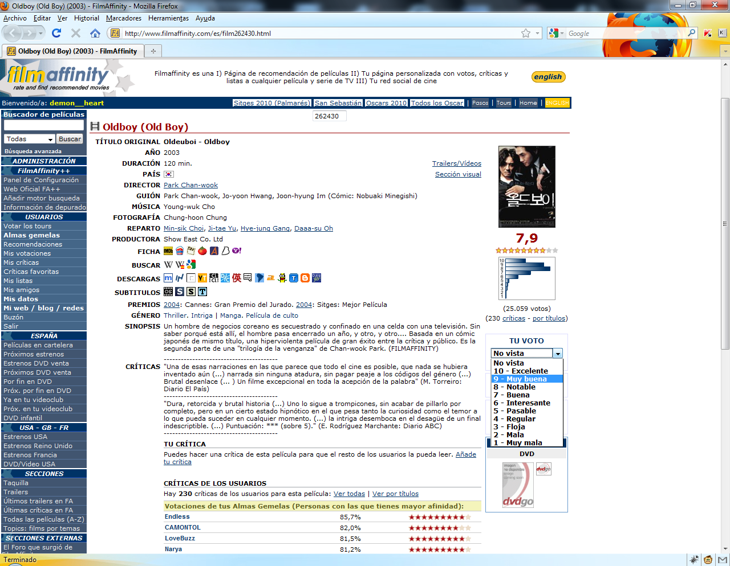Screen dimensions: 730x566
Task: Open the Historial menu
Action: 86,18
